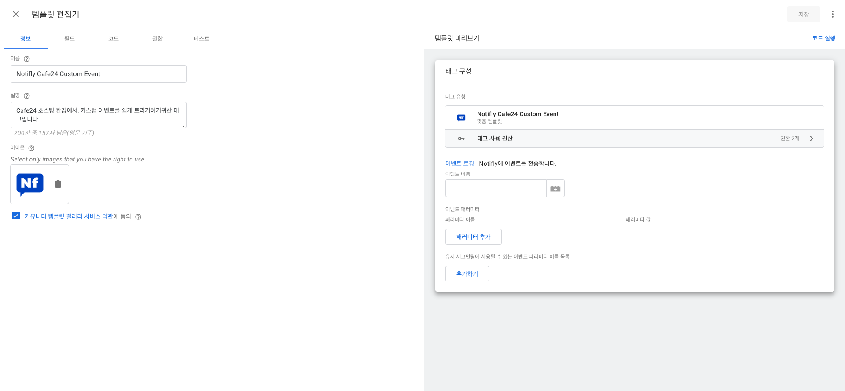Click the 이벤트 이름 input field
Image resolution: width=845 pixels, height=391 pixels.
[496, 188]
